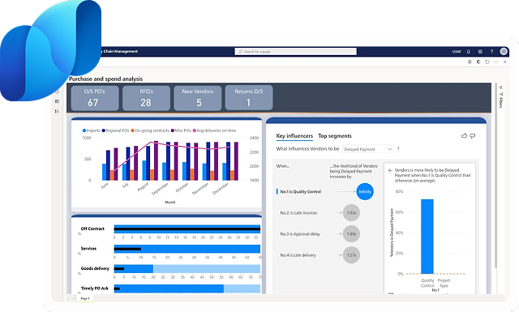Toggle the On-going contracts legend item

click(150, 130)
